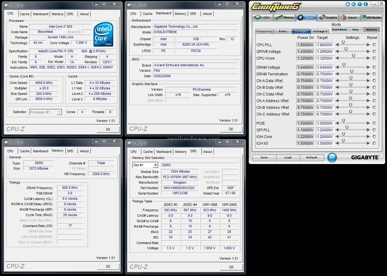Click the QPI/Vtt Voltage target field 1.29500V

tap(325, 52)
